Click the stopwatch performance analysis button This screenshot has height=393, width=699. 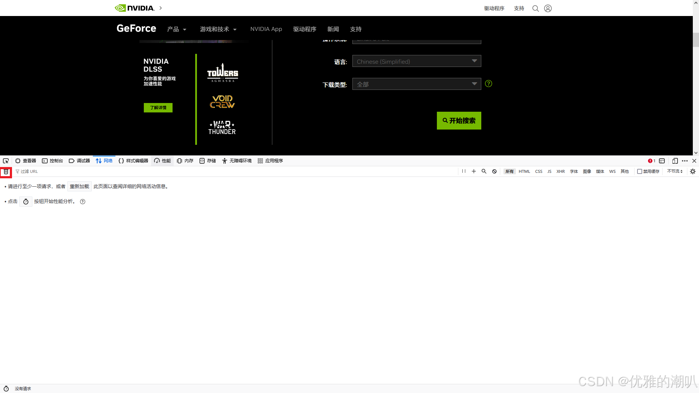[26, 202]
